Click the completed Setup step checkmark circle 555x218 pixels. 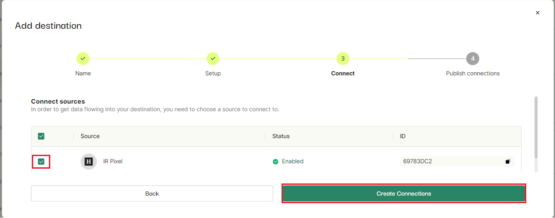[x=213, y=58]
